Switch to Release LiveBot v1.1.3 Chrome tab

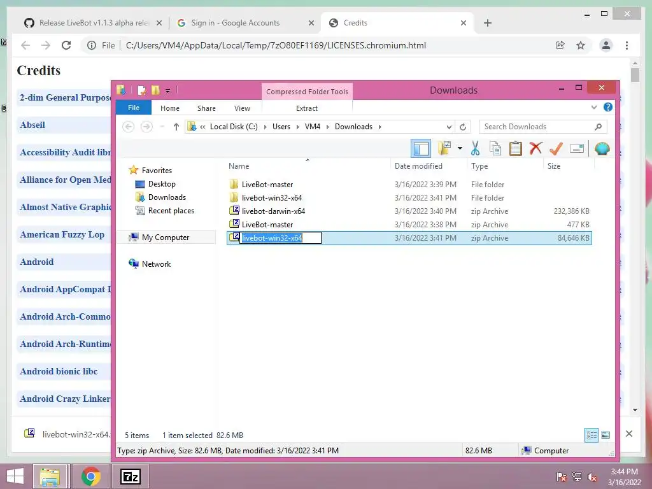[x=94, y=23]
